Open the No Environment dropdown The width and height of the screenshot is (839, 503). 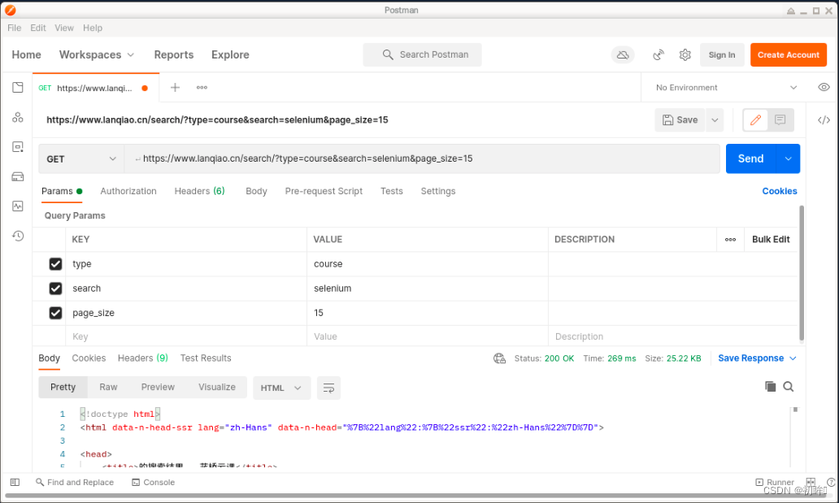pyautogui.click(x=726, y=87)
